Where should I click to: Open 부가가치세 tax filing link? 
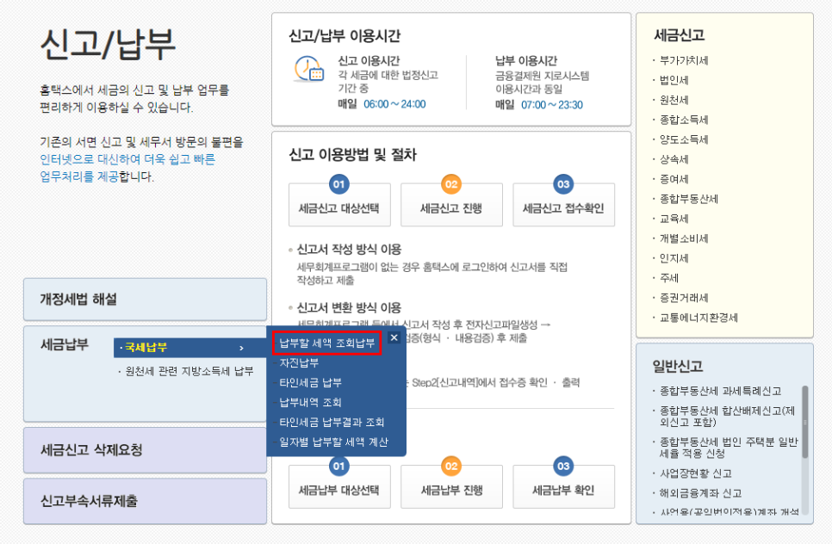(x=684, y=60)
